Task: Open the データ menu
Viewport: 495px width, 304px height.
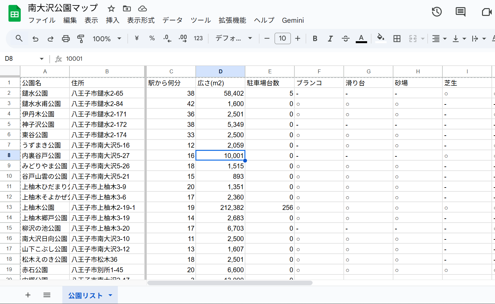Action: (x=172, y=20)
